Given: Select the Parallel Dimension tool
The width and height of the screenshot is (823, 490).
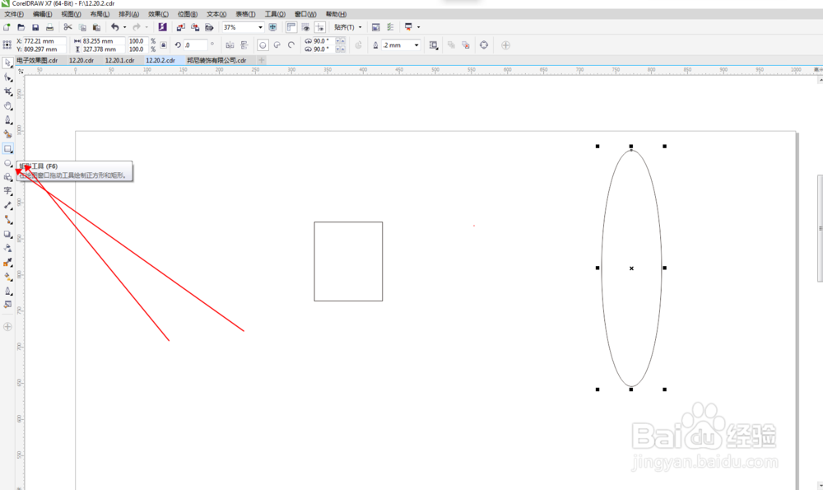Looking at the screenshot, I should pos(7,205).
